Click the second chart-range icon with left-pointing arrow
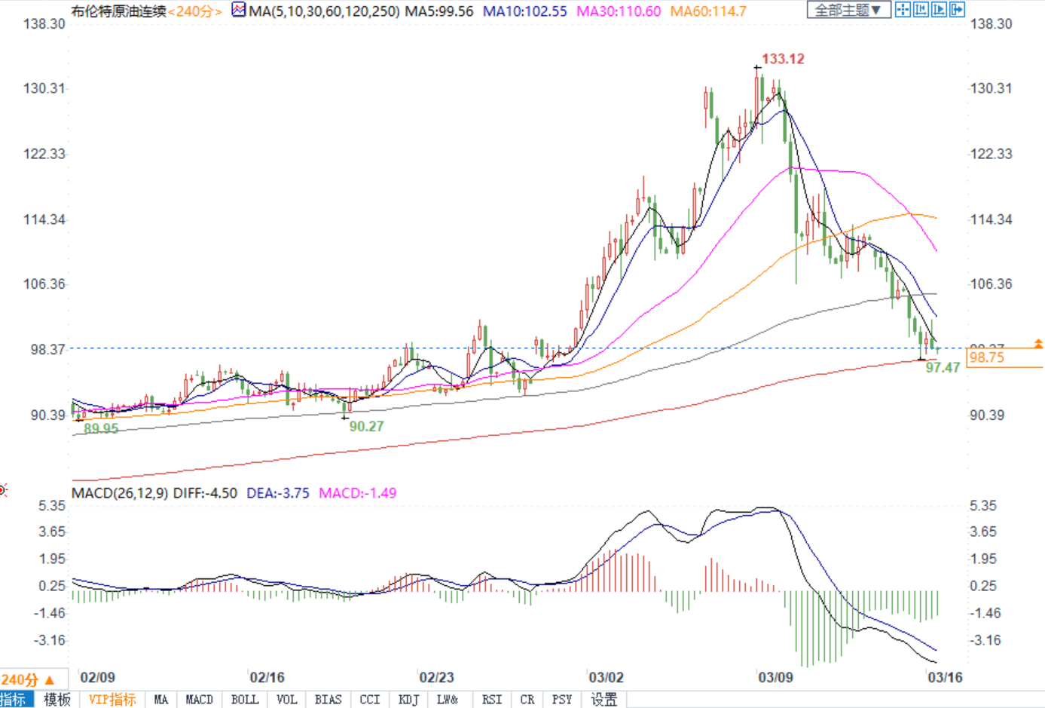The image size is (1045, 708). 921,10
